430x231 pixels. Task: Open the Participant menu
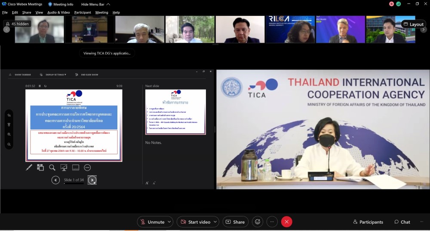(x=83, y=12)
